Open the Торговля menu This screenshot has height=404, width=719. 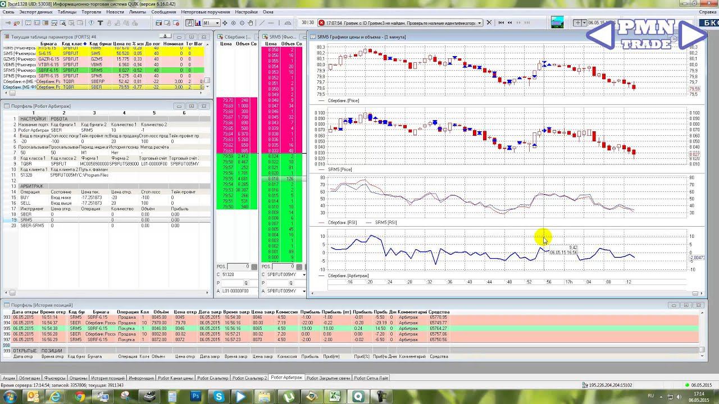(x=91, y=11)
